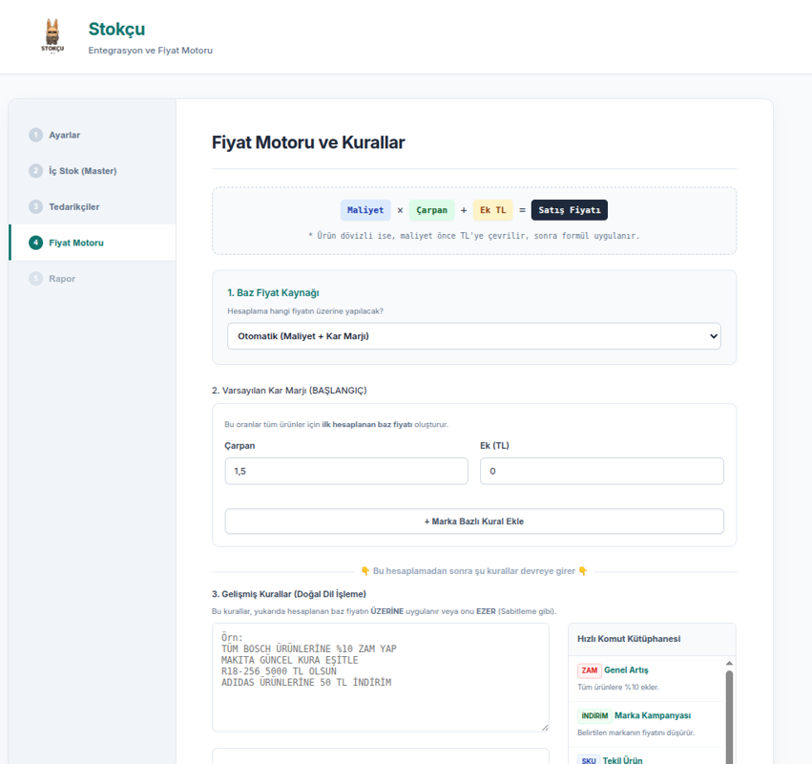Click the Stokçu dog logo
The width and height of the screenshot is (812, 764).
(52, 36)
